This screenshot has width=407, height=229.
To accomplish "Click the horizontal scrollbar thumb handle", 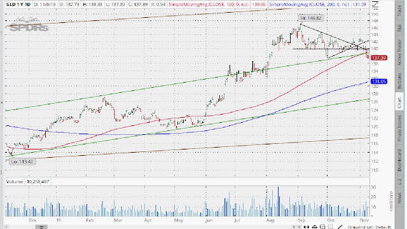I will pos(41,227).
